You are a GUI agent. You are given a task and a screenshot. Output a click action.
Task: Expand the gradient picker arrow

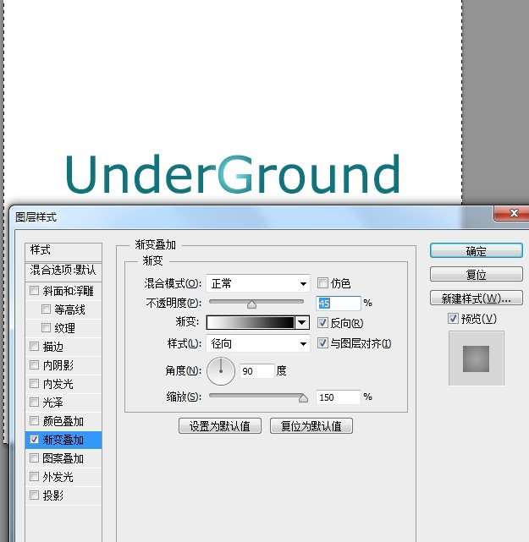pyautogui.click(x=302, y=322)
